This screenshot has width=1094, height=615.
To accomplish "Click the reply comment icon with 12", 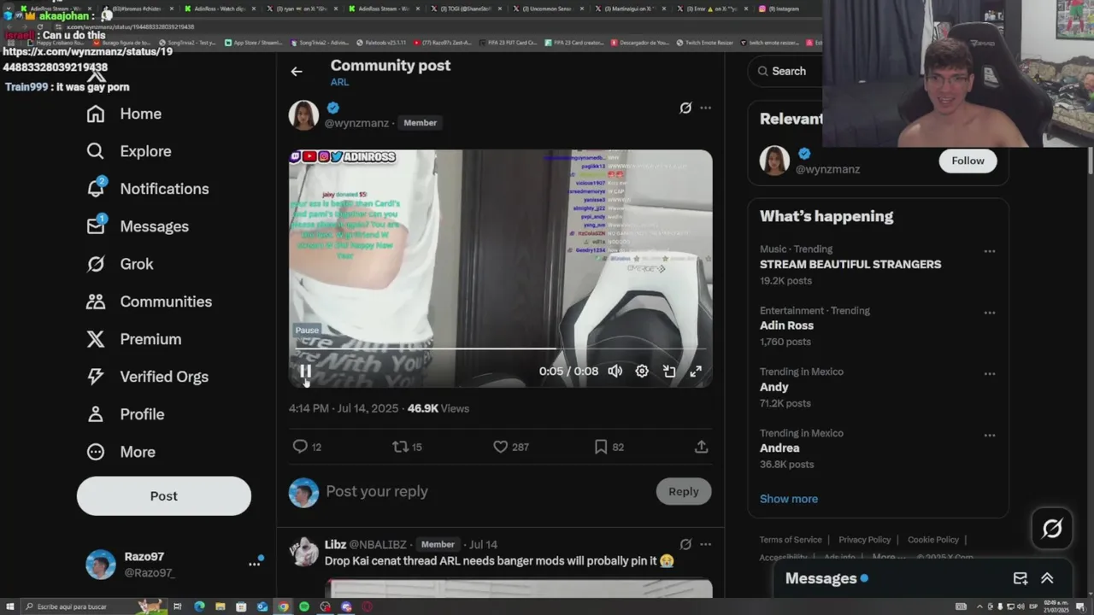I will pos(300,447).
